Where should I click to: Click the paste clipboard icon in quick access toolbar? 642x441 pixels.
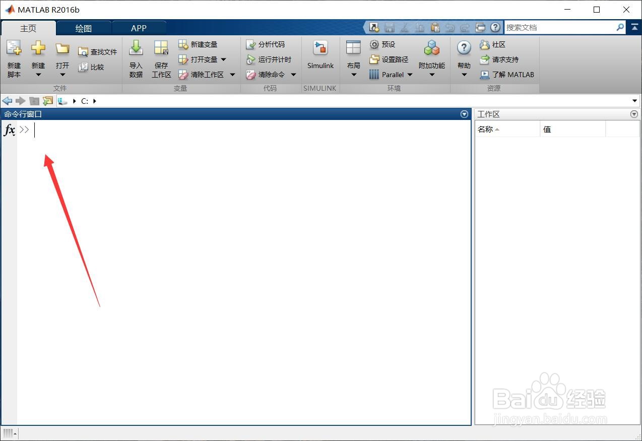[435, 27]
